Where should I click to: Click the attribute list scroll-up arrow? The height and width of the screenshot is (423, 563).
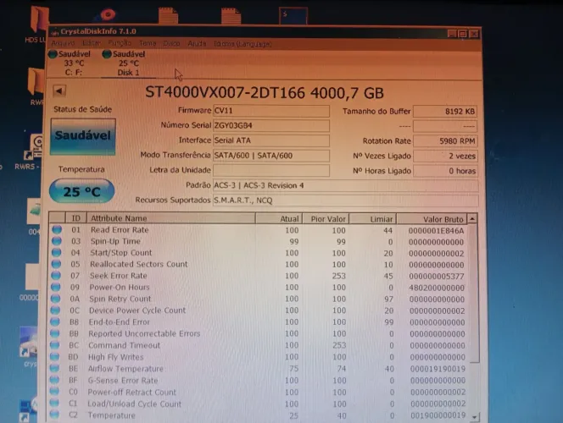(x=472, y=219)
